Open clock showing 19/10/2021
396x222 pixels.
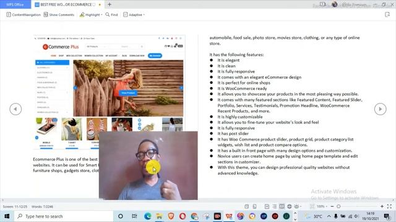click(x=370, y=216)
